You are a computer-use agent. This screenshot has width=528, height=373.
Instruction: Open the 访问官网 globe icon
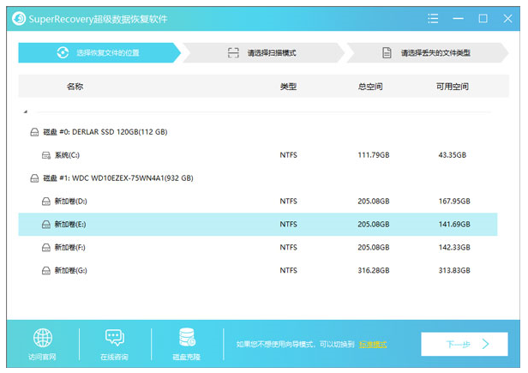click(x=43, y=338)
